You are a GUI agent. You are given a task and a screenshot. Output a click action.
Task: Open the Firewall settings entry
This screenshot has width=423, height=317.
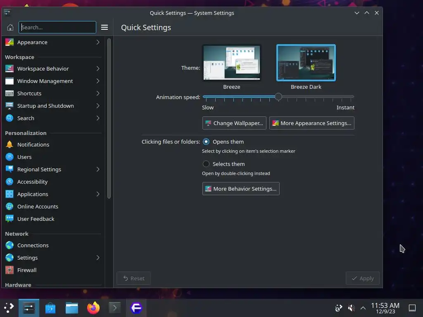pos(53,270)
